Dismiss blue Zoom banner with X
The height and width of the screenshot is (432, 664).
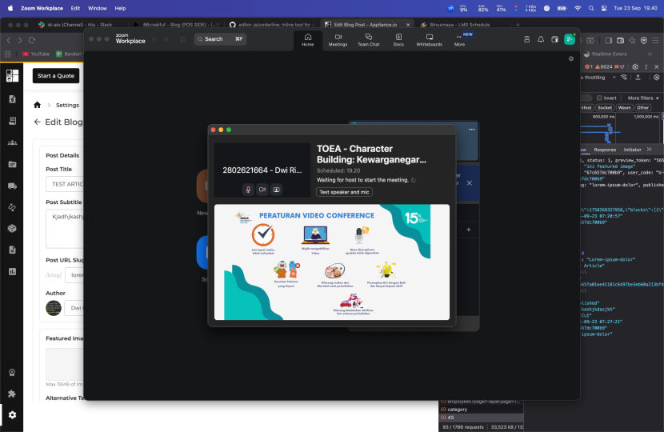pyautogui.click(x=470, y=183)
